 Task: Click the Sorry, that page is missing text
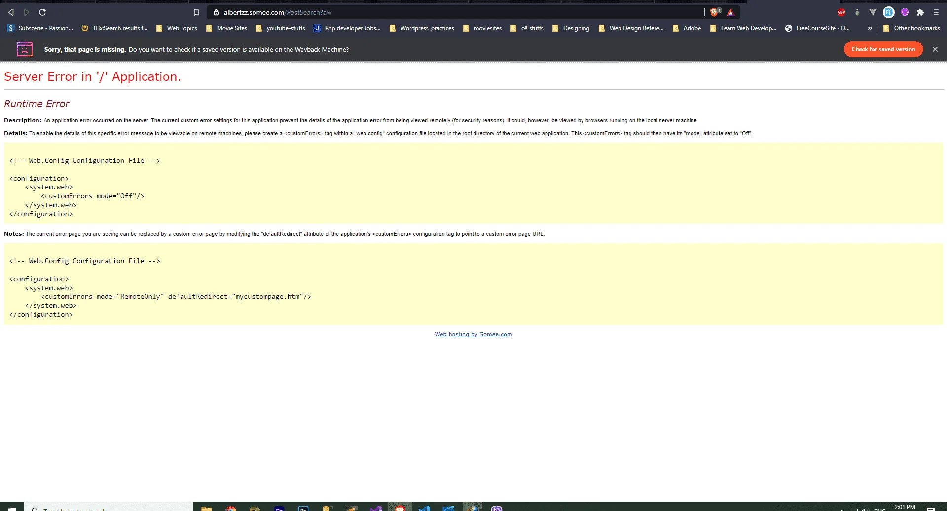(85, 49)
